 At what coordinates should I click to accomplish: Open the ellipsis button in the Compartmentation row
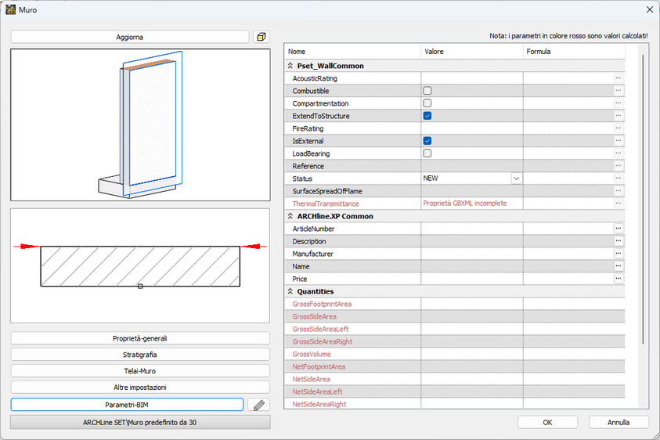[x=618, y=103]
